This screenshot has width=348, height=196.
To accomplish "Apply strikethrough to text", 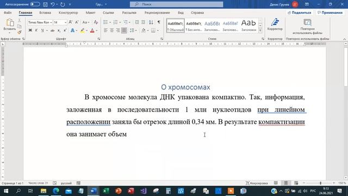I will [x=52, y=30].
